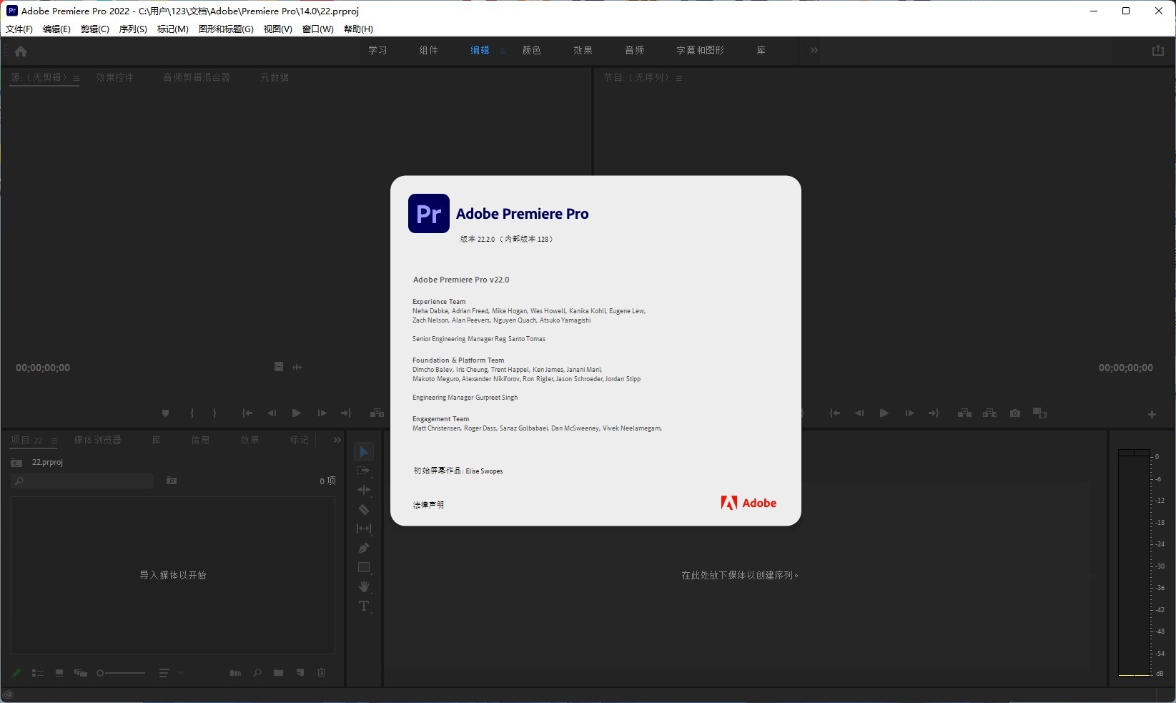Select the Hand tool
This screenshot has width=1176, height=703.
click(x=364, y=587)
